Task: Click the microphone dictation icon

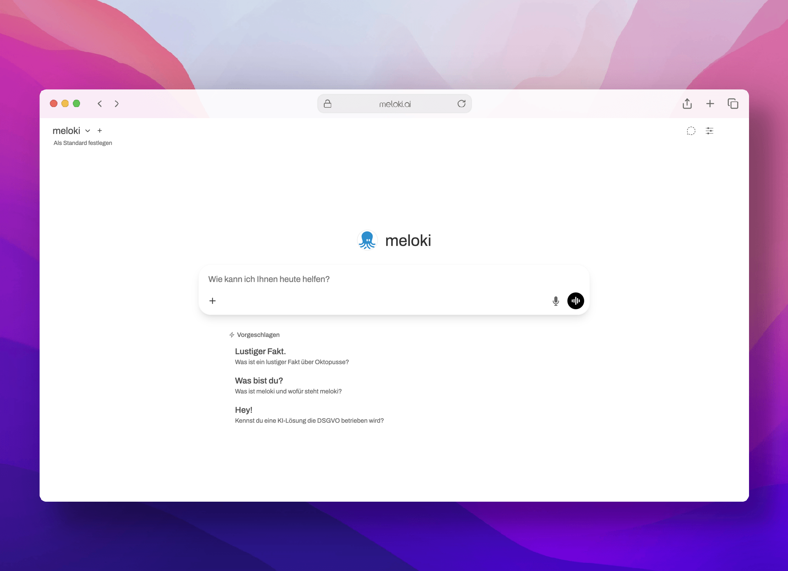Action: (x=556, y=301)
